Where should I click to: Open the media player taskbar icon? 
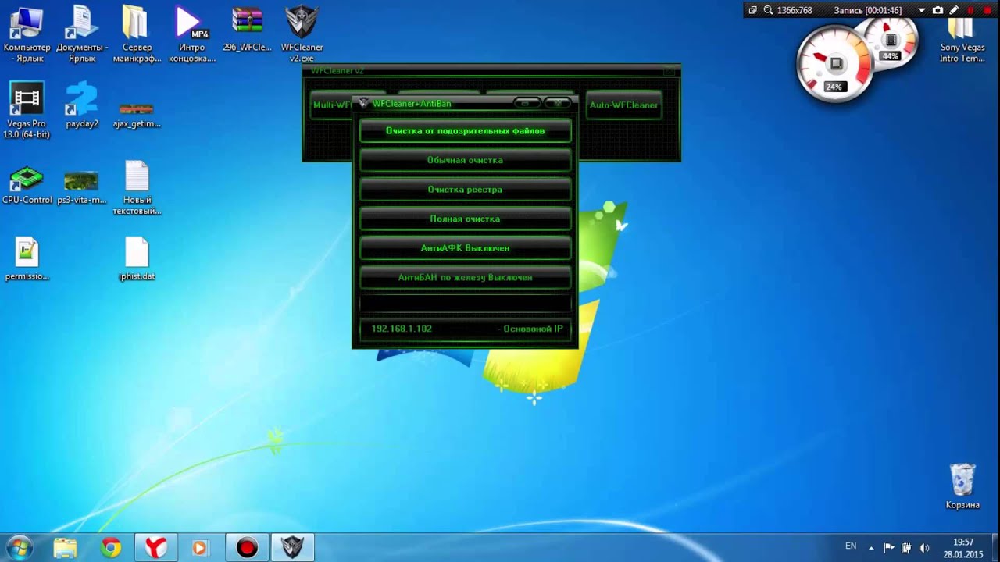click(199, 548)
